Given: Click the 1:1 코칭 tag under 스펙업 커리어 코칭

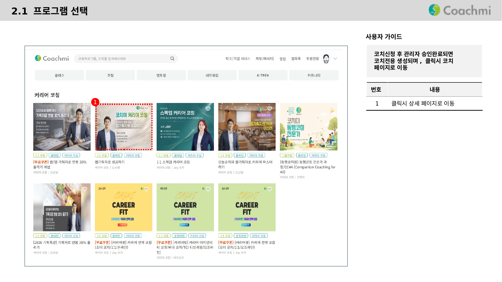Looking at the screenshot, I should (x=164, y=155).
